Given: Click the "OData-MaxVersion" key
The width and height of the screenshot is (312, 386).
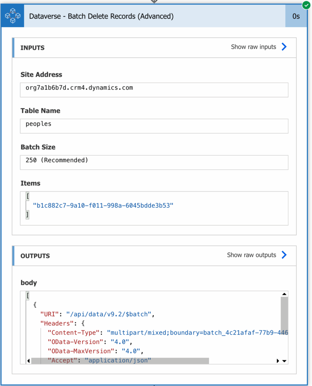Looking at the screenshot, I should coord(81,351).
